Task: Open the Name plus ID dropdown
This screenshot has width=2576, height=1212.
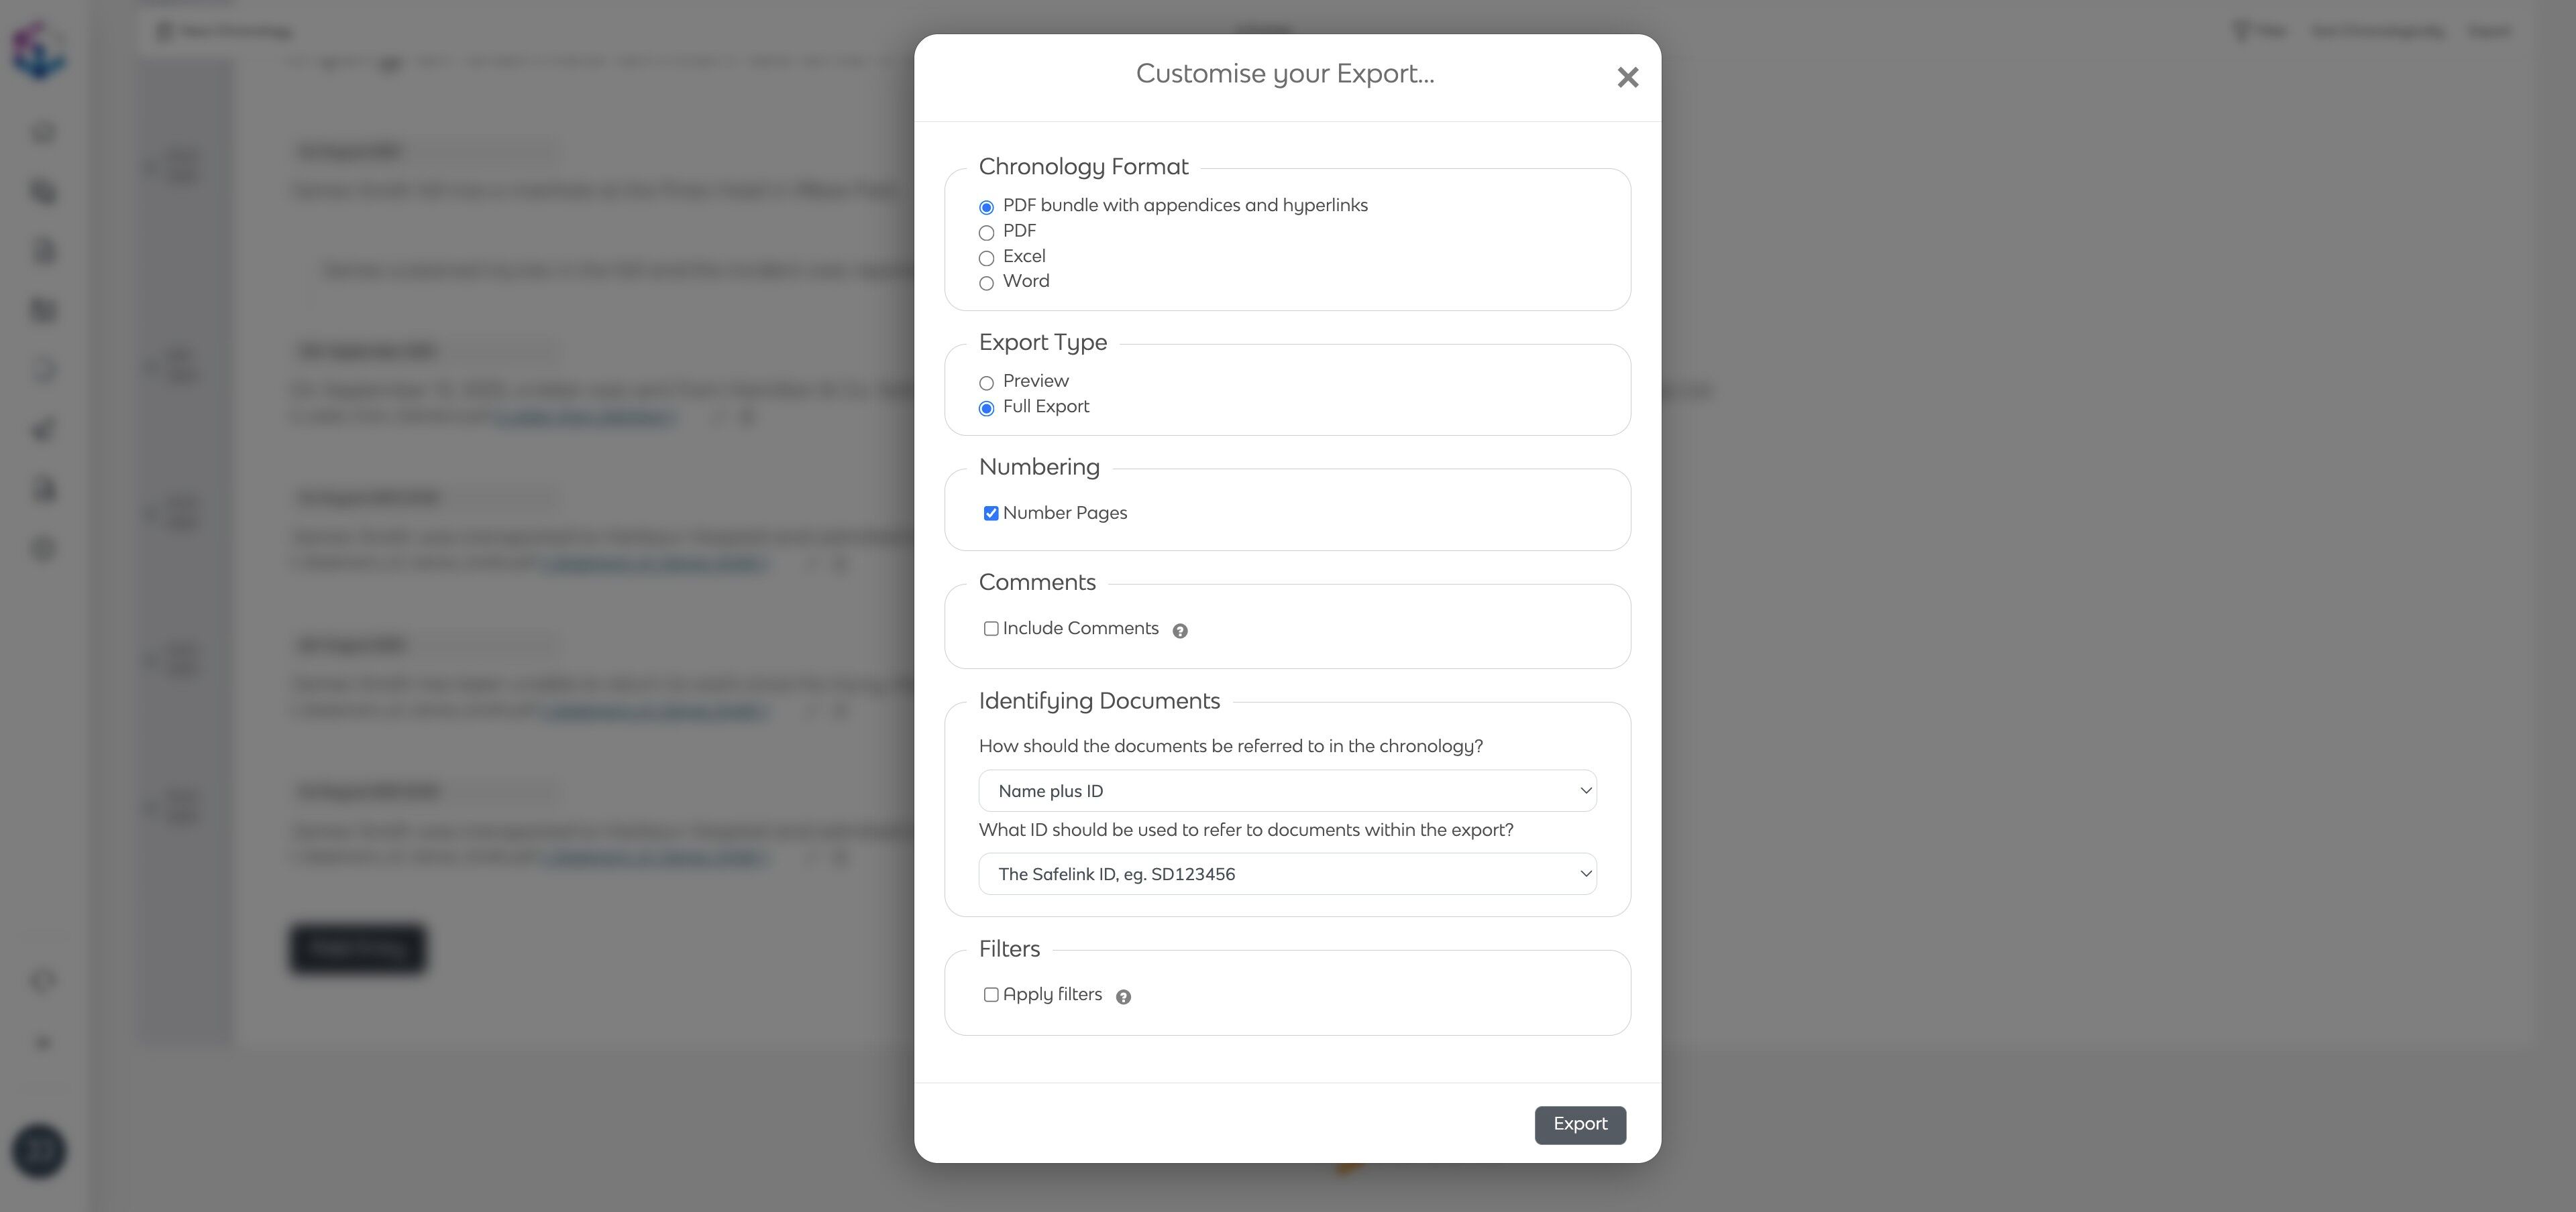Action: pyautogui.click(x=1287, y=791)
